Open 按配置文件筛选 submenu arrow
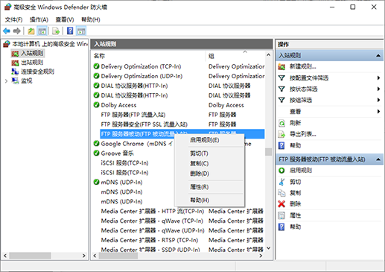The width and height of the screenshot is (385, 272). coord(378,78)
